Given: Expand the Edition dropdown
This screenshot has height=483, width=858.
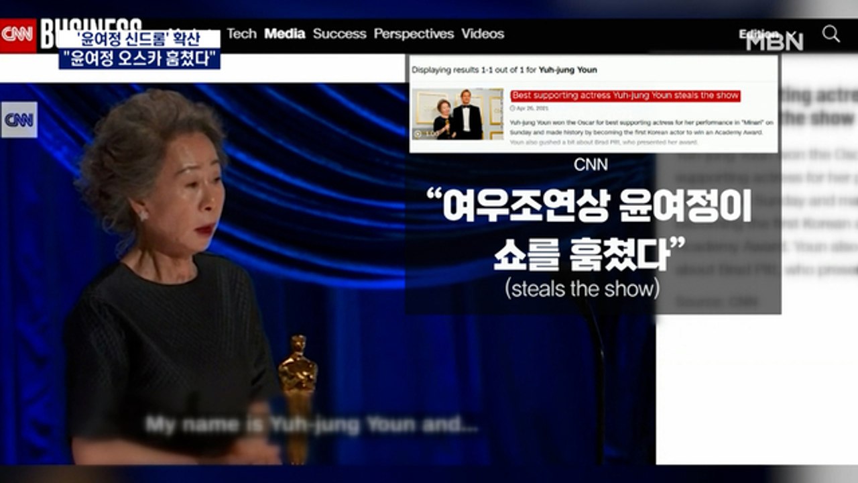Looking at the screenshot, I should tap(766, 34).
